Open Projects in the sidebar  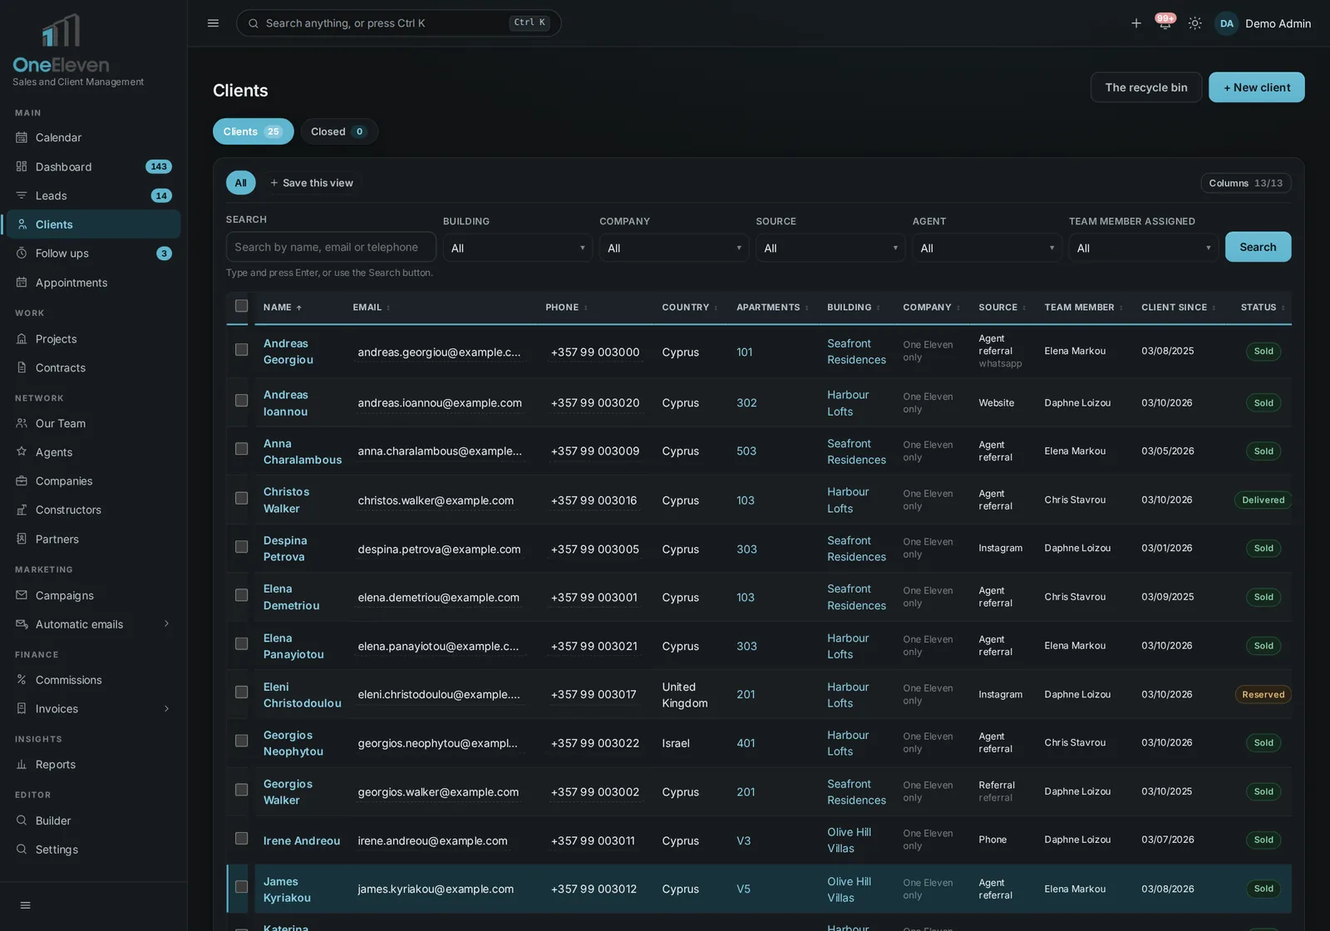[93, 339]
